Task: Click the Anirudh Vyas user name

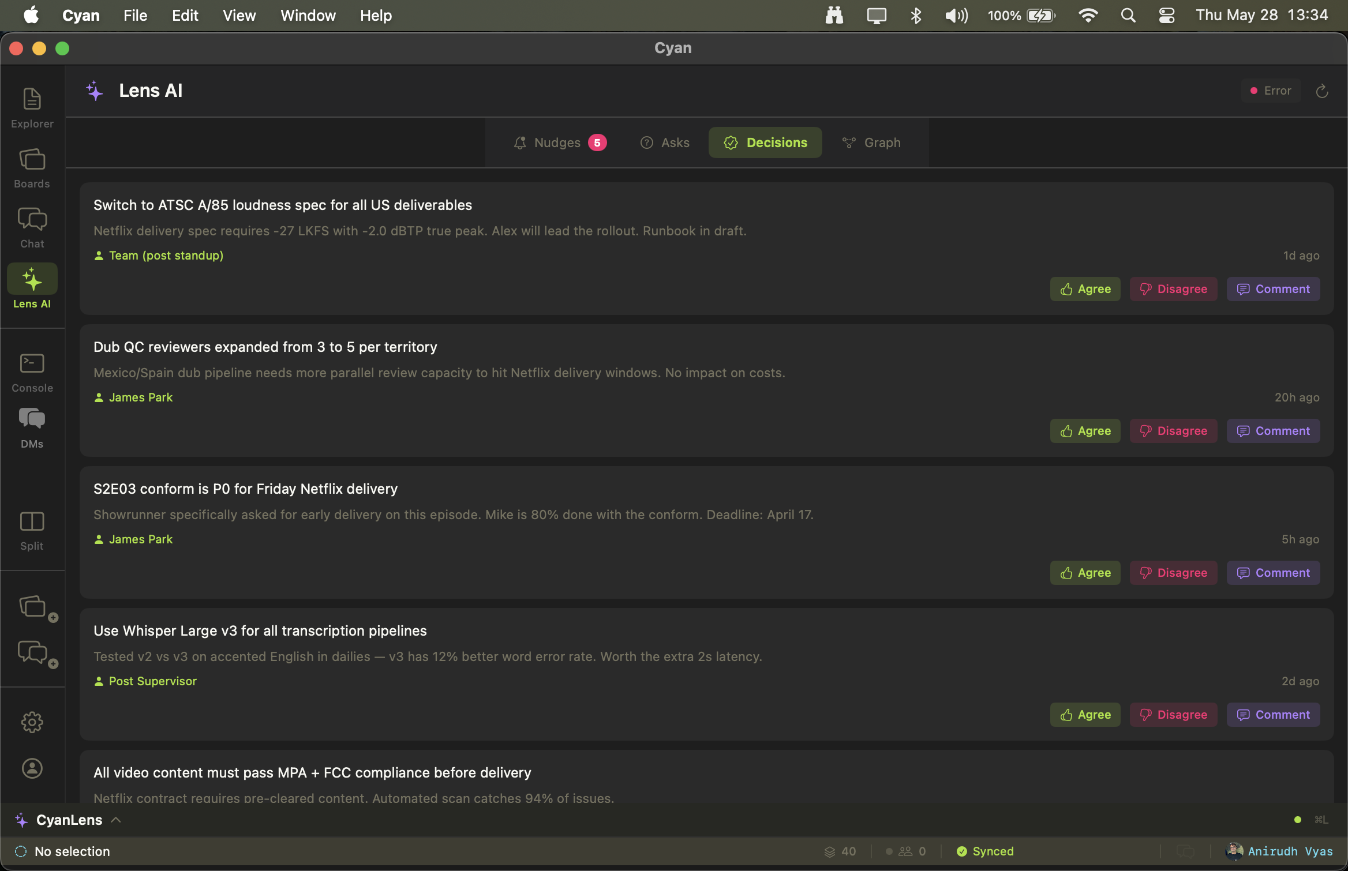Action: pos(1290,851)
